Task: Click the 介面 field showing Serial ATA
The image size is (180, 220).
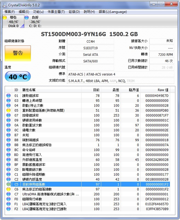Action: [91, 54]
